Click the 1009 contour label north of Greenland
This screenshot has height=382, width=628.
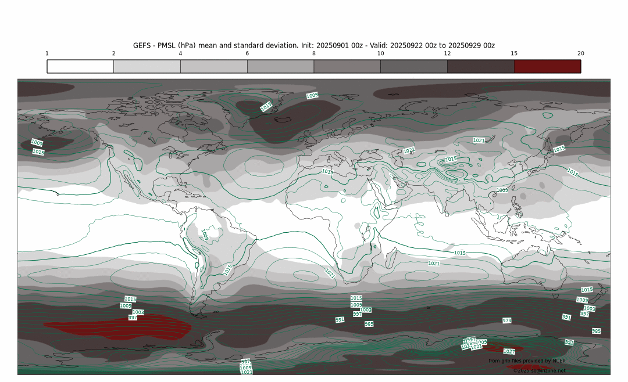(312, 95)
